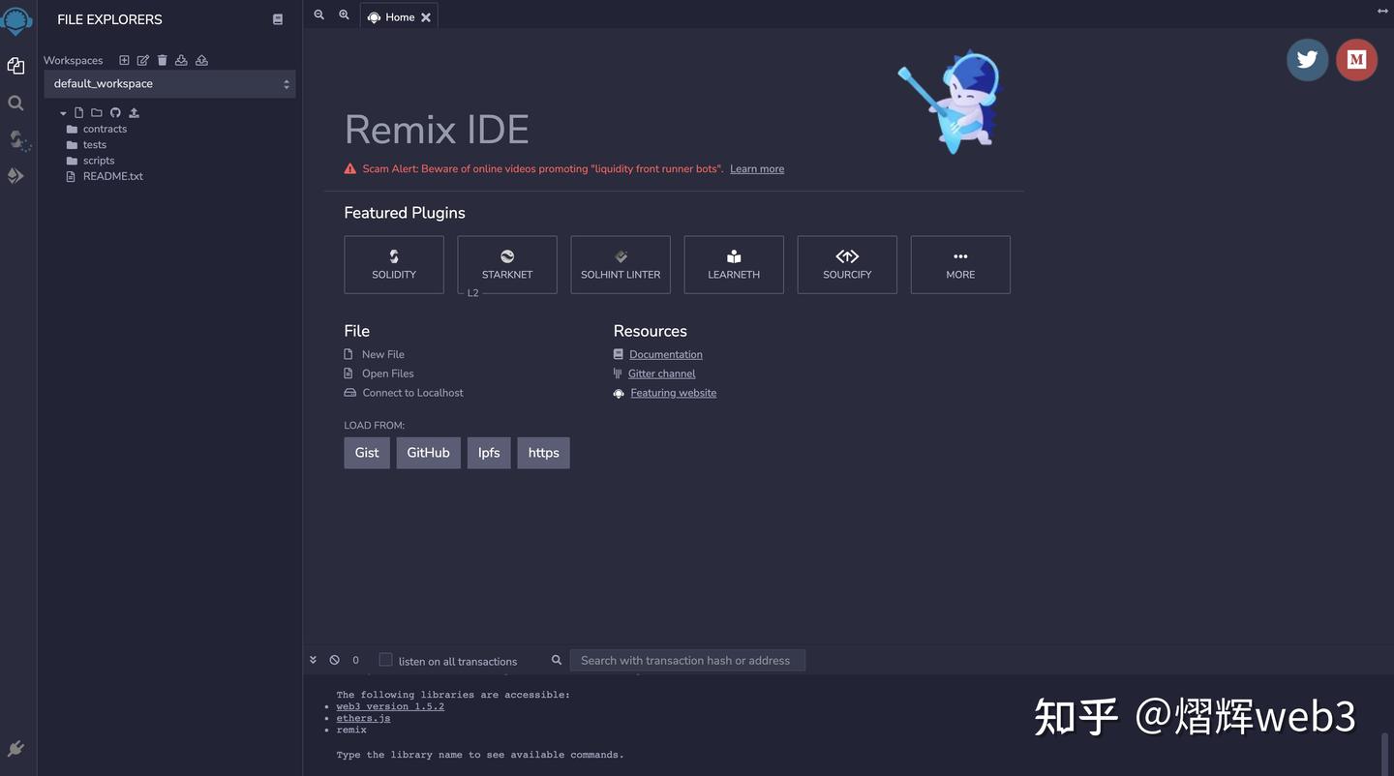Screen dimensions: 1394x776
Task: Load from Ipfs
Action: tap(489, 453)
